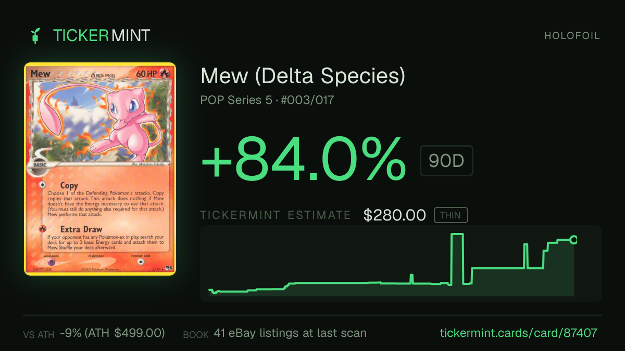Select the $280.00 estimate value
The width and height of the screenshot is (625, 351).
click(x=395, y=215)
